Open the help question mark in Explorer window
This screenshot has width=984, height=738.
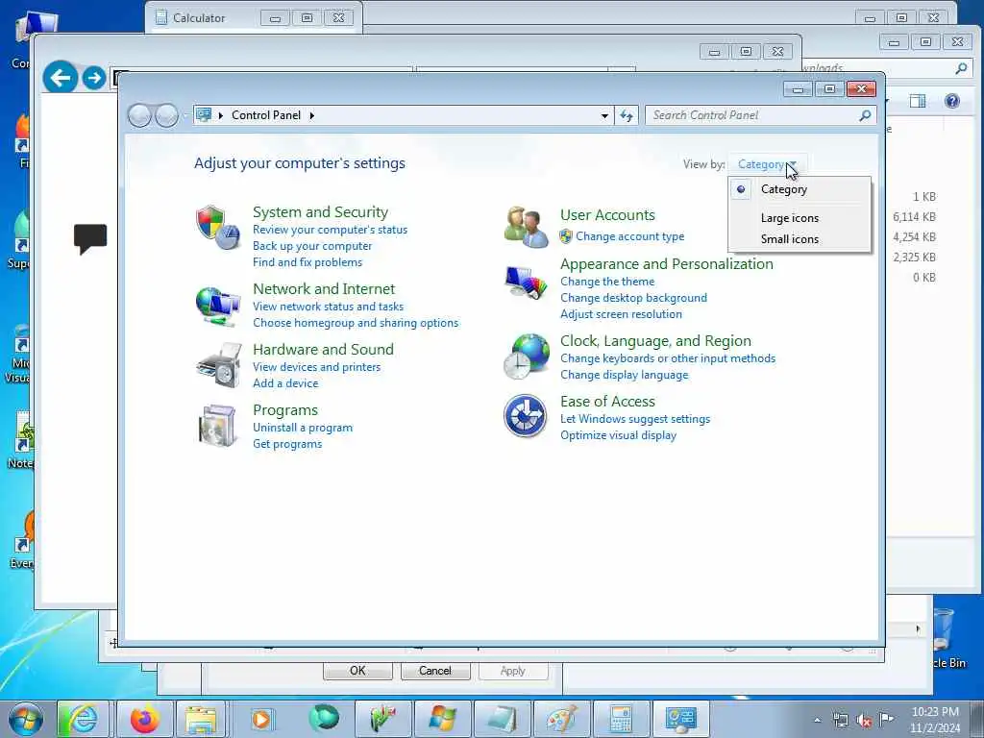(x=952, y=101)
